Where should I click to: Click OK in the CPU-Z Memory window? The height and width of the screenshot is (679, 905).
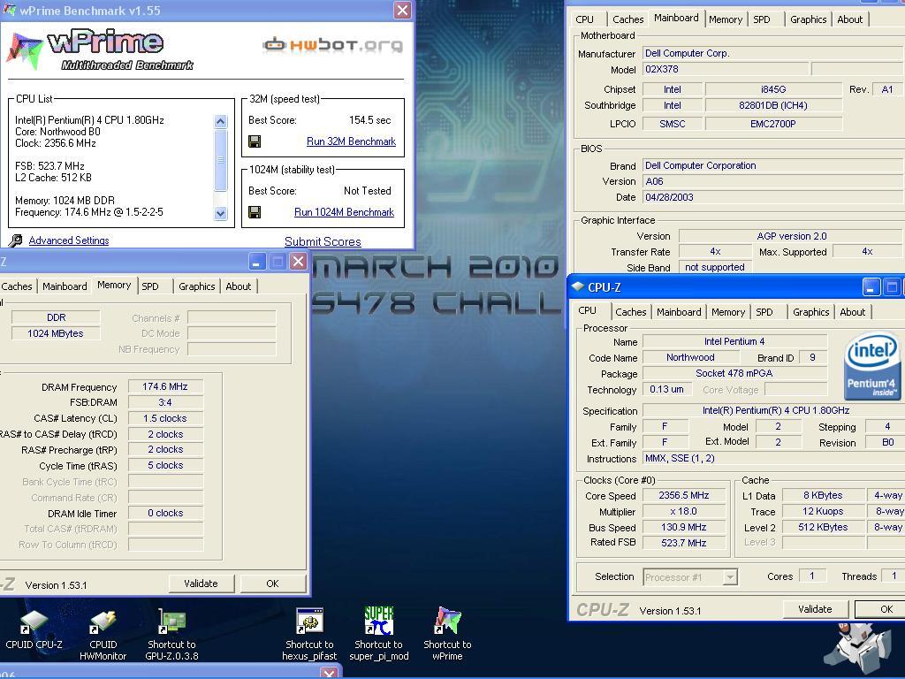pos(272,584)
